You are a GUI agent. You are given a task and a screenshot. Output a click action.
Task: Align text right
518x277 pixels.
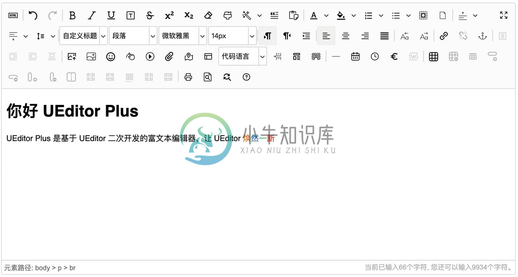click(365, 36)
